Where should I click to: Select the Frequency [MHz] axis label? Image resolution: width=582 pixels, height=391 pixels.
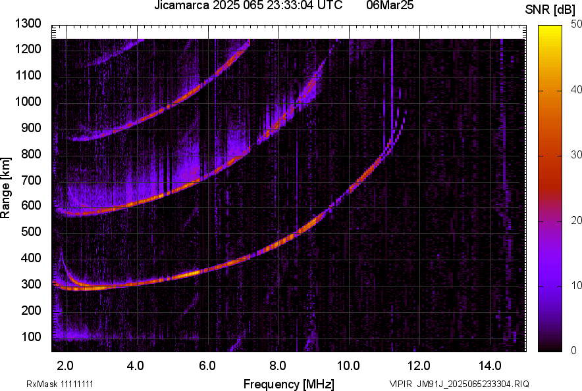[x=288, y=384]
